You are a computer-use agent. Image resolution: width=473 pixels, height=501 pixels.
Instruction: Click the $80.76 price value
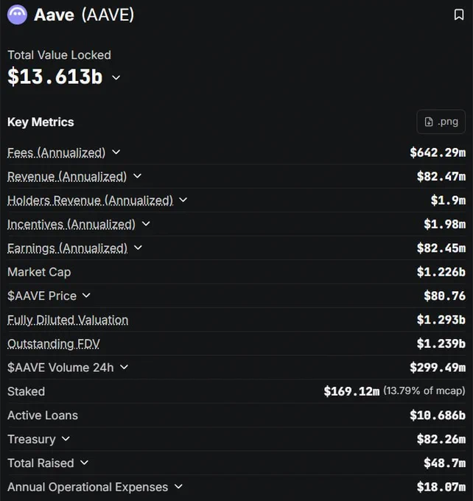444,296
